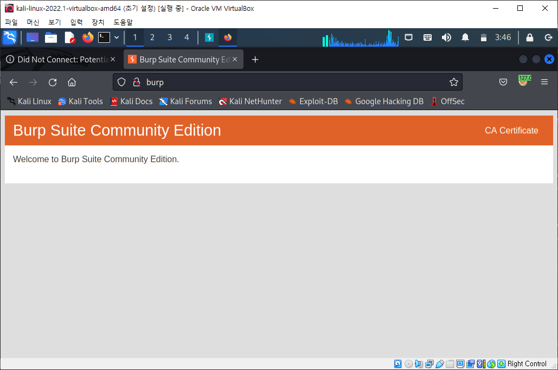Open the terminal emulator launcher
This screenshot has height=370, width=558.
pyautogui.click(x=104, y=37)
